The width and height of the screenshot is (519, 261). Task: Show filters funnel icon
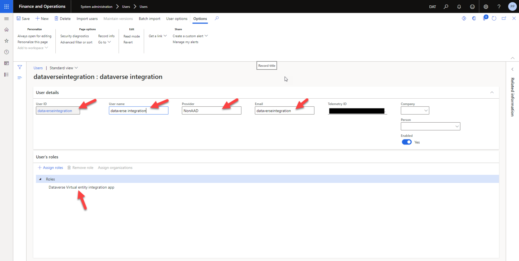(20, 67)
